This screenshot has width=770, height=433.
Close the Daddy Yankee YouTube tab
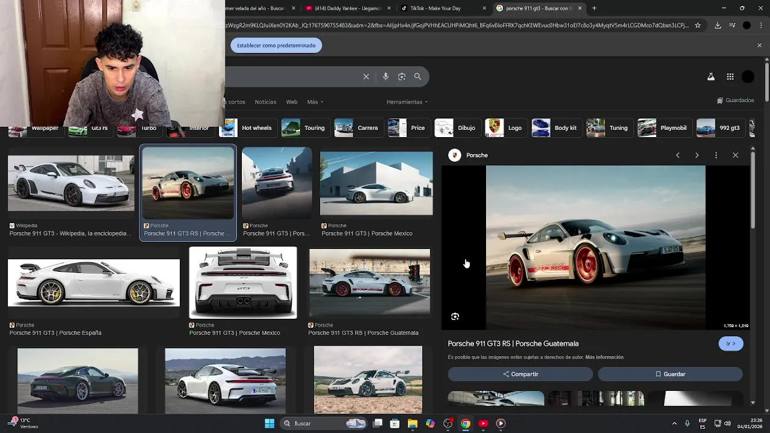click(x=389, y=8)
